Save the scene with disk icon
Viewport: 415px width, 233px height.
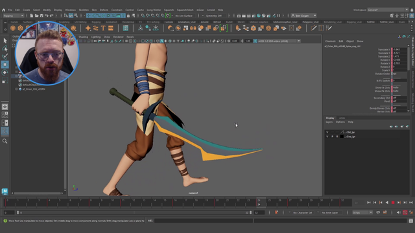pyautogui.click(x=41, y=16)
